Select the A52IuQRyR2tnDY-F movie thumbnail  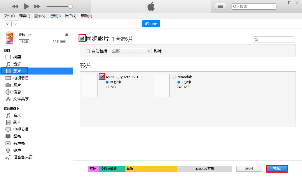coord(90,86)
